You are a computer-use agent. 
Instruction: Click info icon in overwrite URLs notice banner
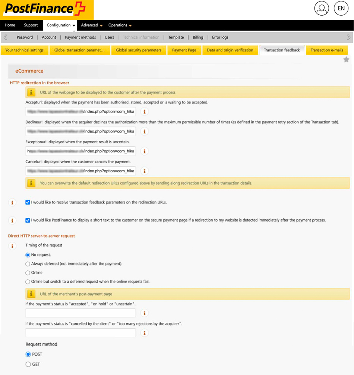click(31, 183)
